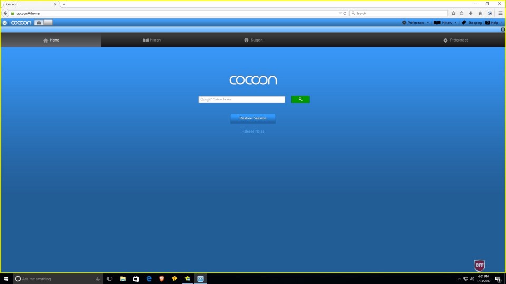Viewport: 506px width, 284px height.
Task: Close the Cocoon browser tab
Action: [x=55, y=4]
